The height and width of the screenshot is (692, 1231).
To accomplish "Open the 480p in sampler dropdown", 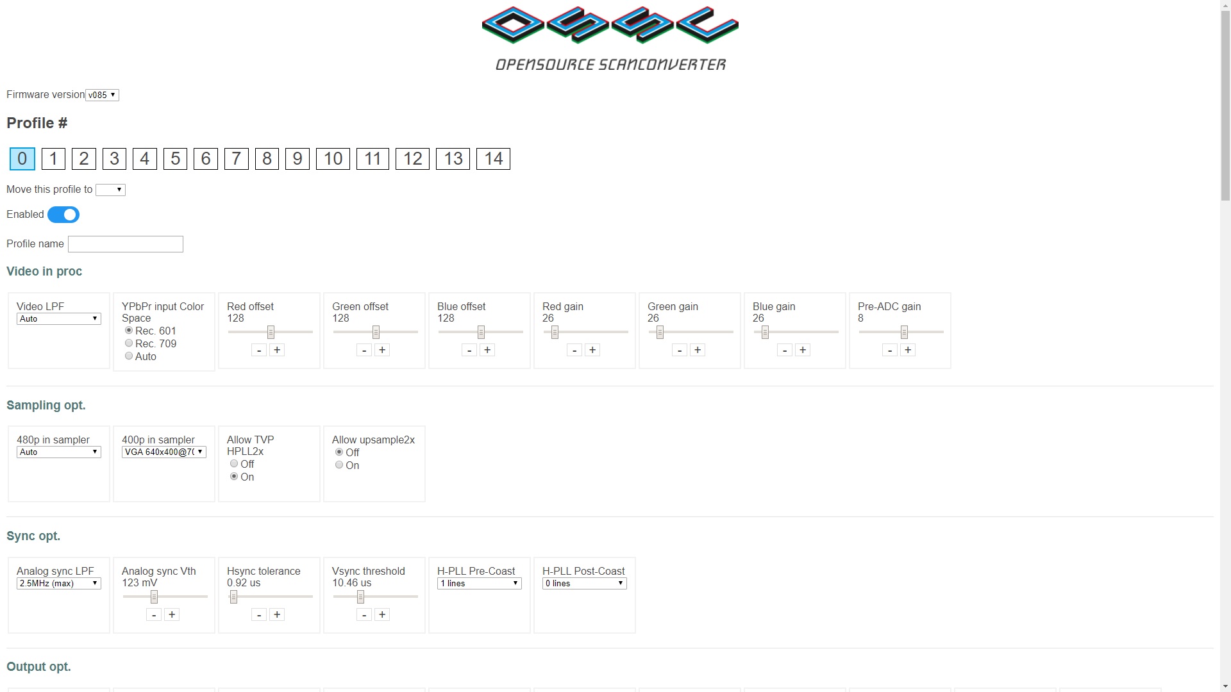I will click(58, 452).
